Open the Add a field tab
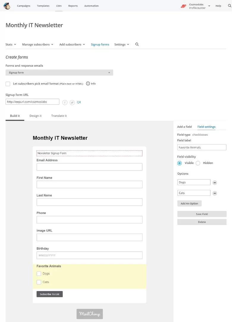 (x=184, y=127)
